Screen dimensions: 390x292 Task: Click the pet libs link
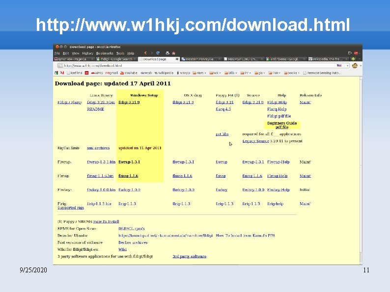tap(222, 134)
